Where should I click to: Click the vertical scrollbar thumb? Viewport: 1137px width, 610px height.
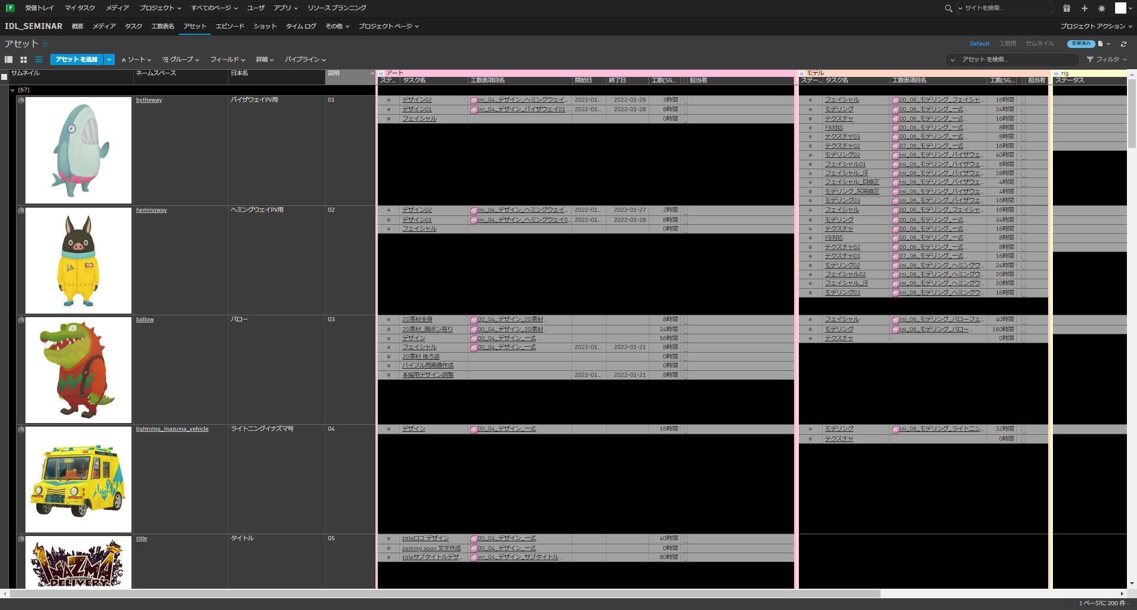1132,112
